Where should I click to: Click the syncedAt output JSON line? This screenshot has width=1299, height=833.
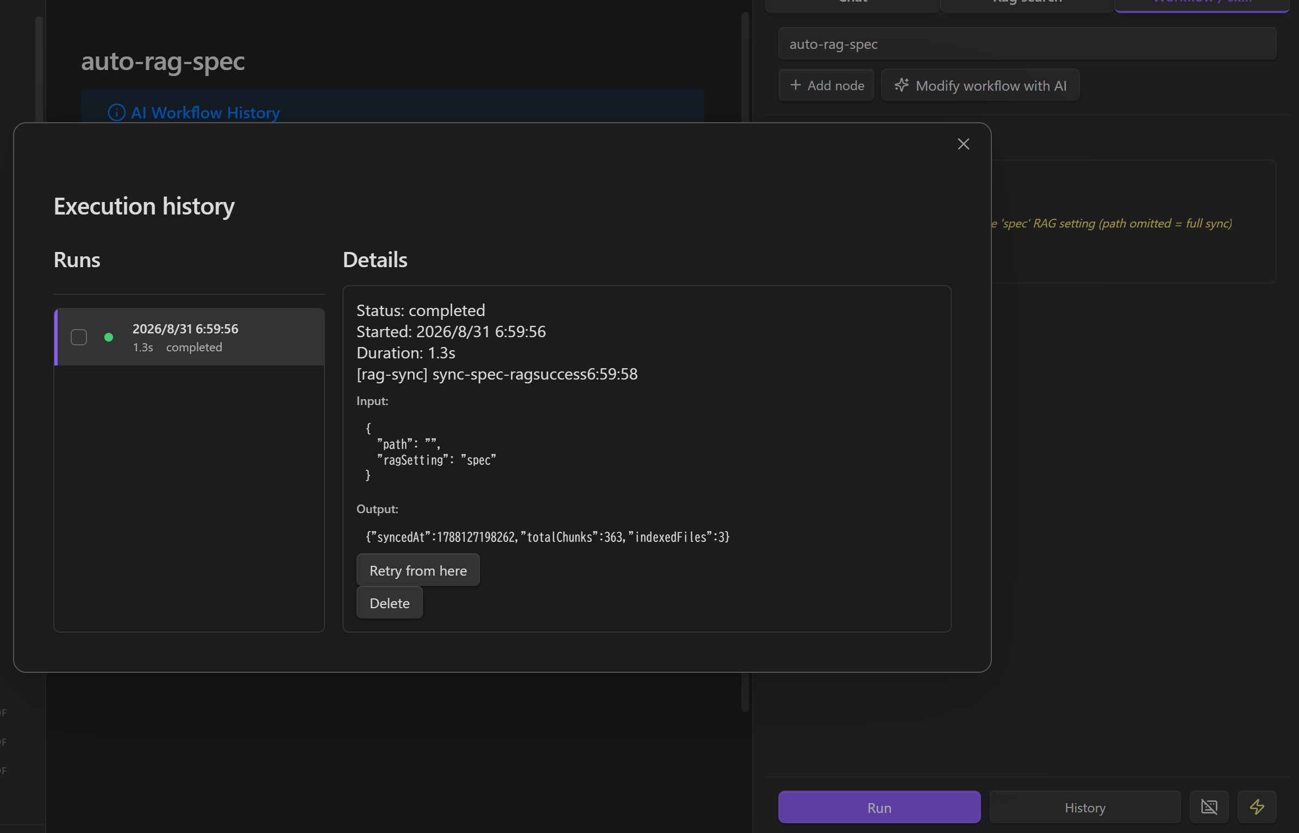[x=547, y=537]
